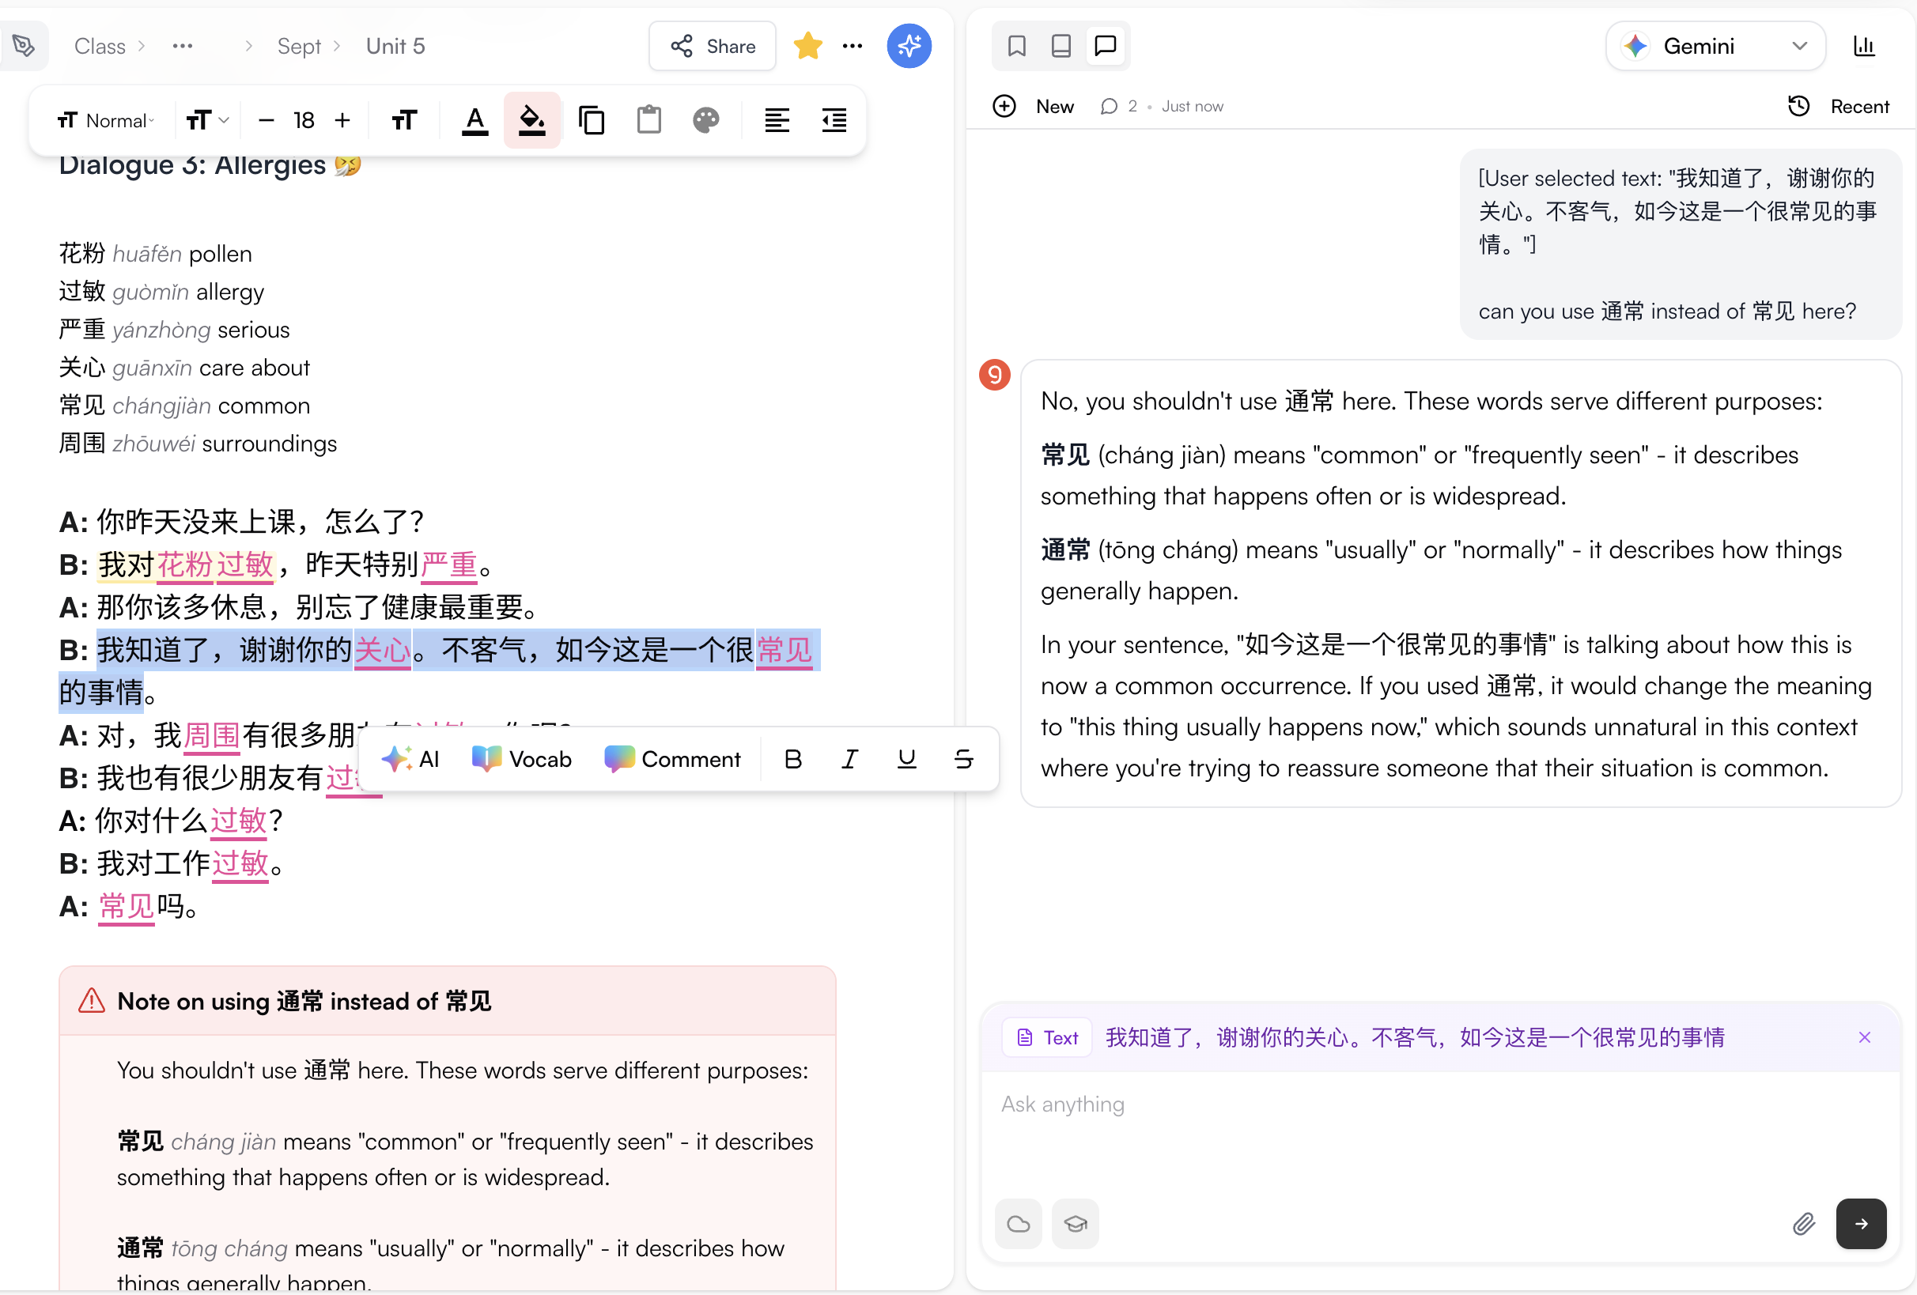The image size is (1917, 1295).
Task: Click the Share button
Action: pos(711,46)
